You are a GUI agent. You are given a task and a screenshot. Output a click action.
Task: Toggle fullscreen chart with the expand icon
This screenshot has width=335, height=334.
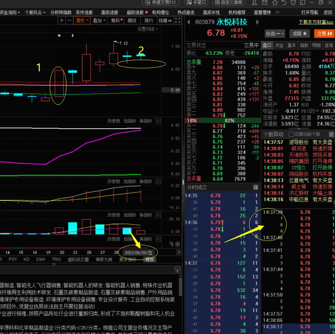[x=177, y=20]
